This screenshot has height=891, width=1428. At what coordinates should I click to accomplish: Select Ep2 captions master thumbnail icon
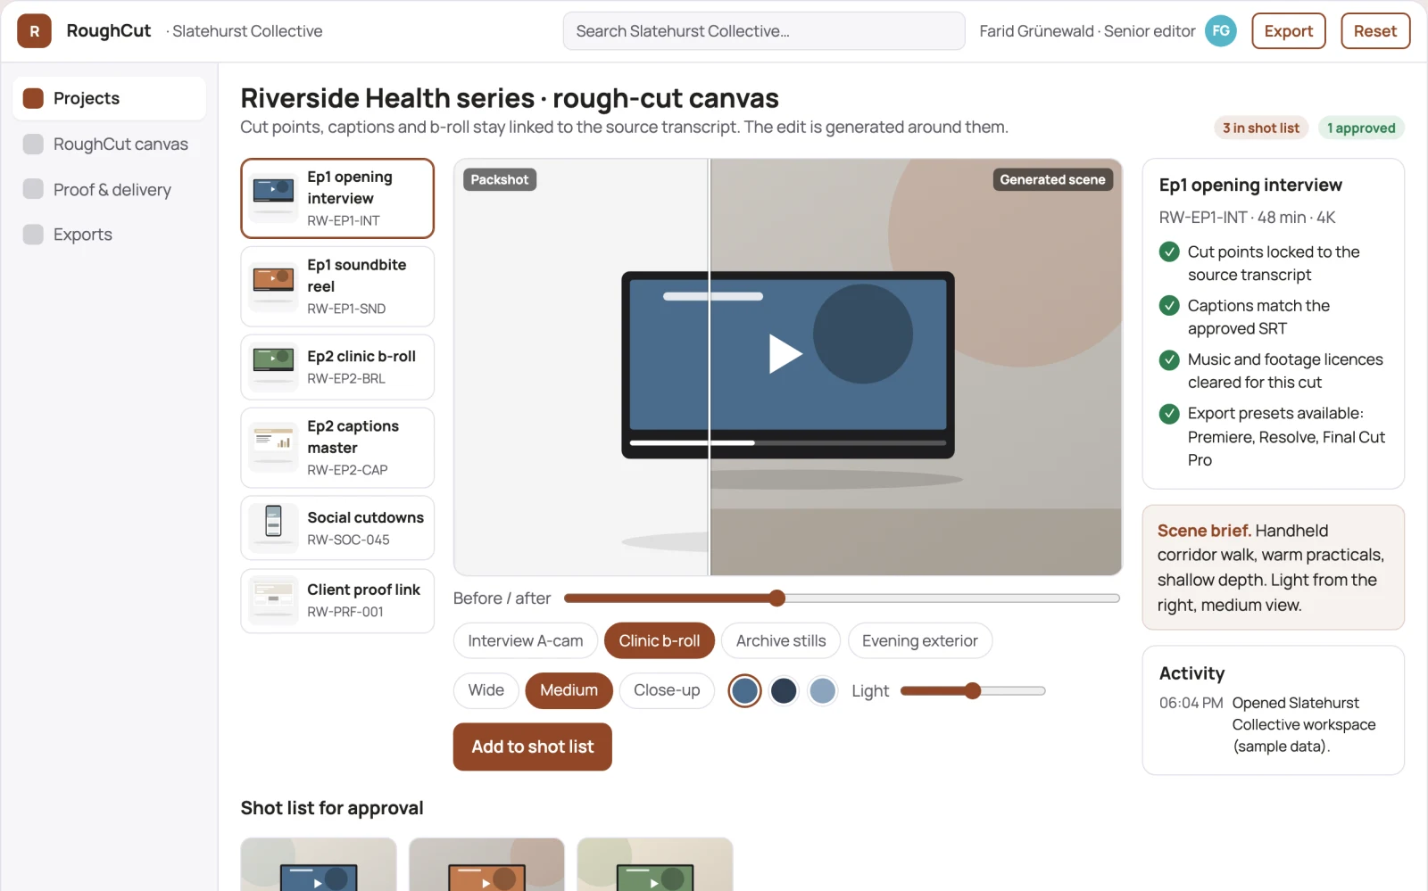[274, 448]
